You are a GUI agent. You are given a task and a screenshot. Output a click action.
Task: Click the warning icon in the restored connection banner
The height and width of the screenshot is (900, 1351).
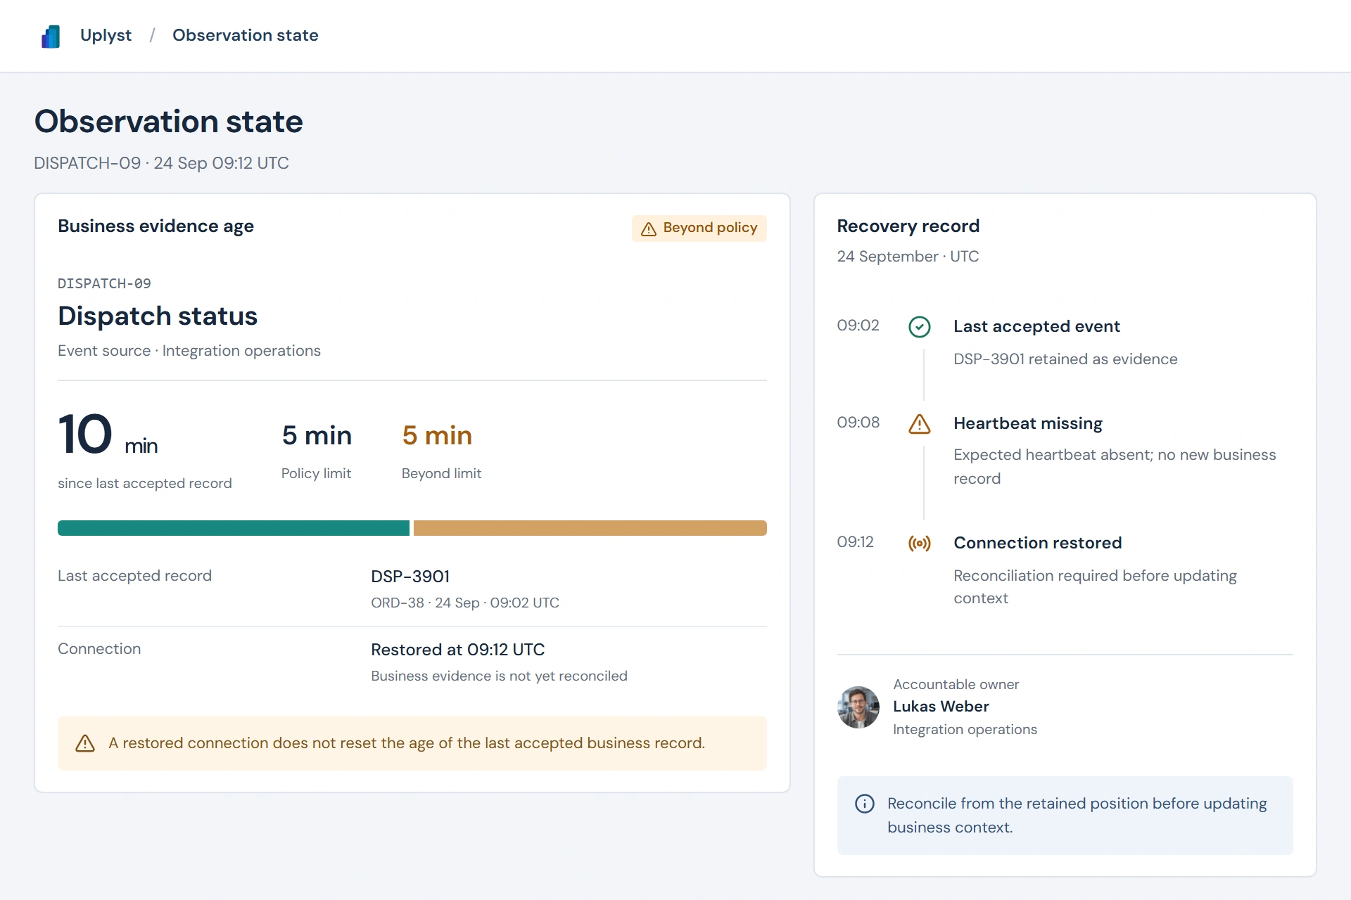(85, 743)
